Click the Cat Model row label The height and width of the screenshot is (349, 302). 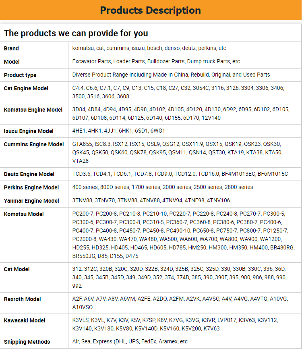(x=17, y=269)
